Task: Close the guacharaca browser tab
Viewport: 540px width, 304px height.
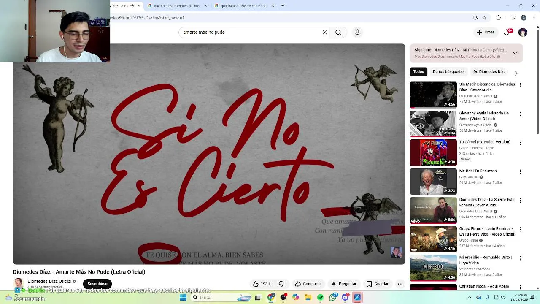Action: 273,6
